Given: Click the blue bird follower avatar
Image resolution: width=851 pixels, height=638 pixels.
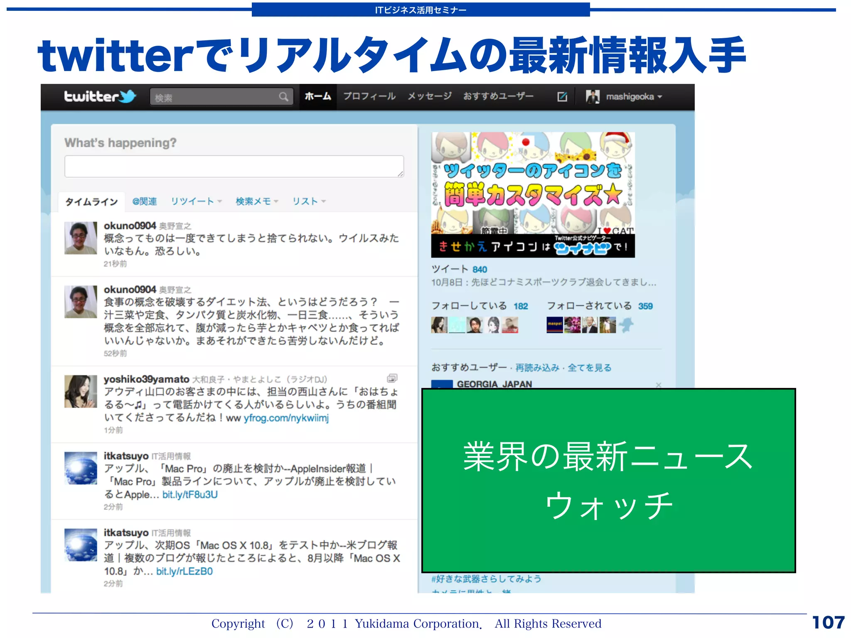Looking at the screenshot, I should tap(626, 325).
